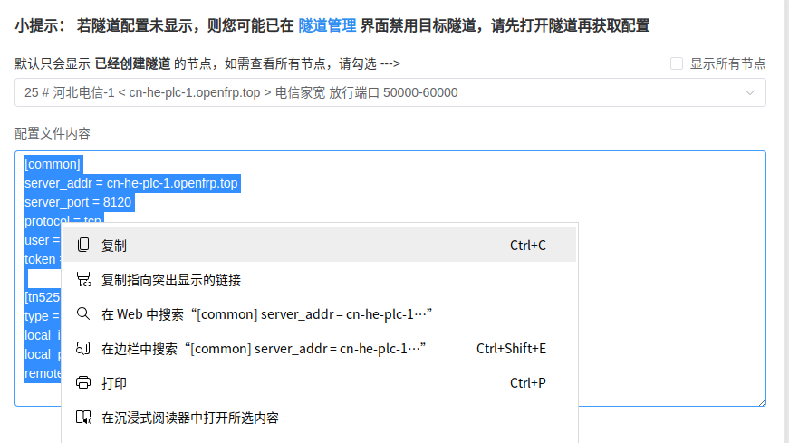Enable the 显示所有节点 checkbox
The width and height of the screenshot is (789, 443).
(677, 63)
